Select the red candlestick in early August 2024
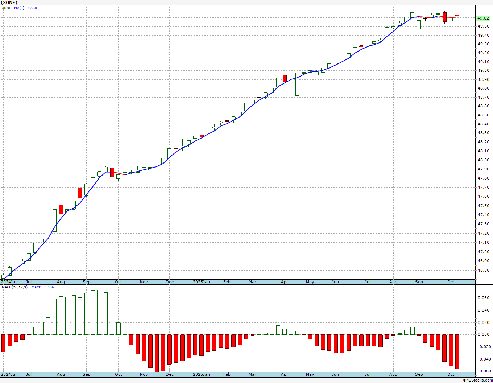This screenshot has height=383, width=493. coord(61,209)
